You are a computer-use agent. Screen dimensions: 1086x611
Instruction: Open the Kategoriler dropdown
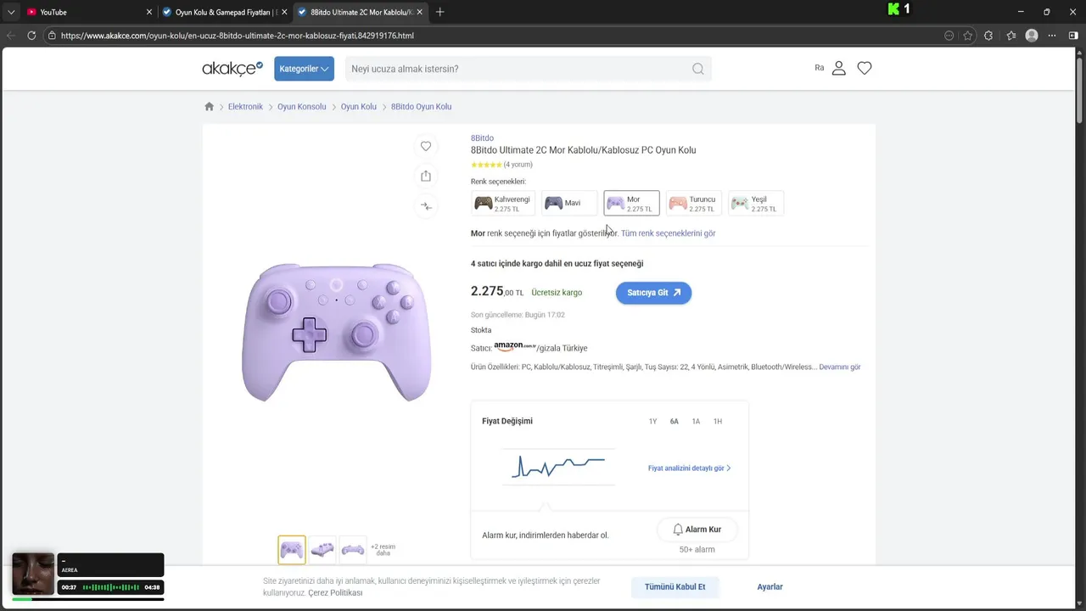pyautogui.click(x=304, y=69)
